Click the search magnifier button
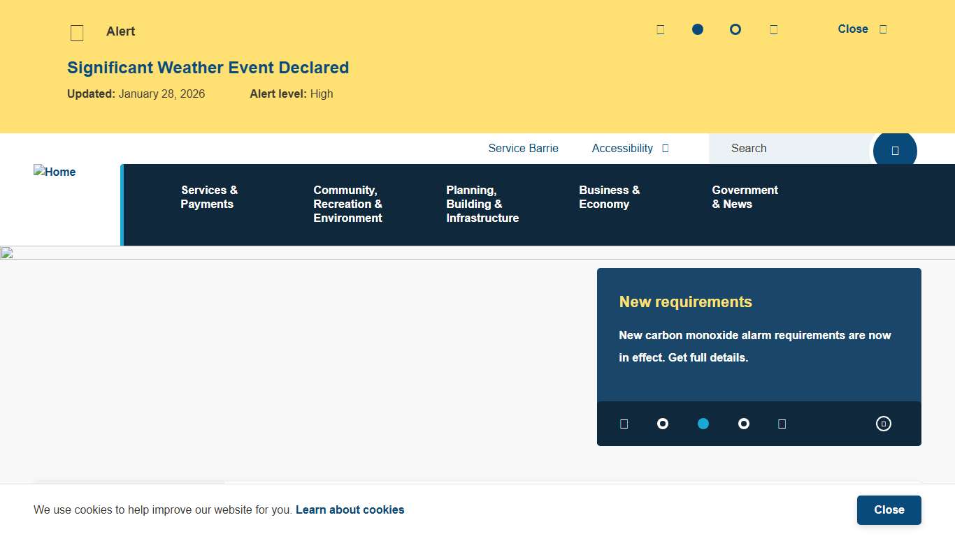The width and height of the screenshot is (955, 536). pyautogui.click(x=895, y=150)
